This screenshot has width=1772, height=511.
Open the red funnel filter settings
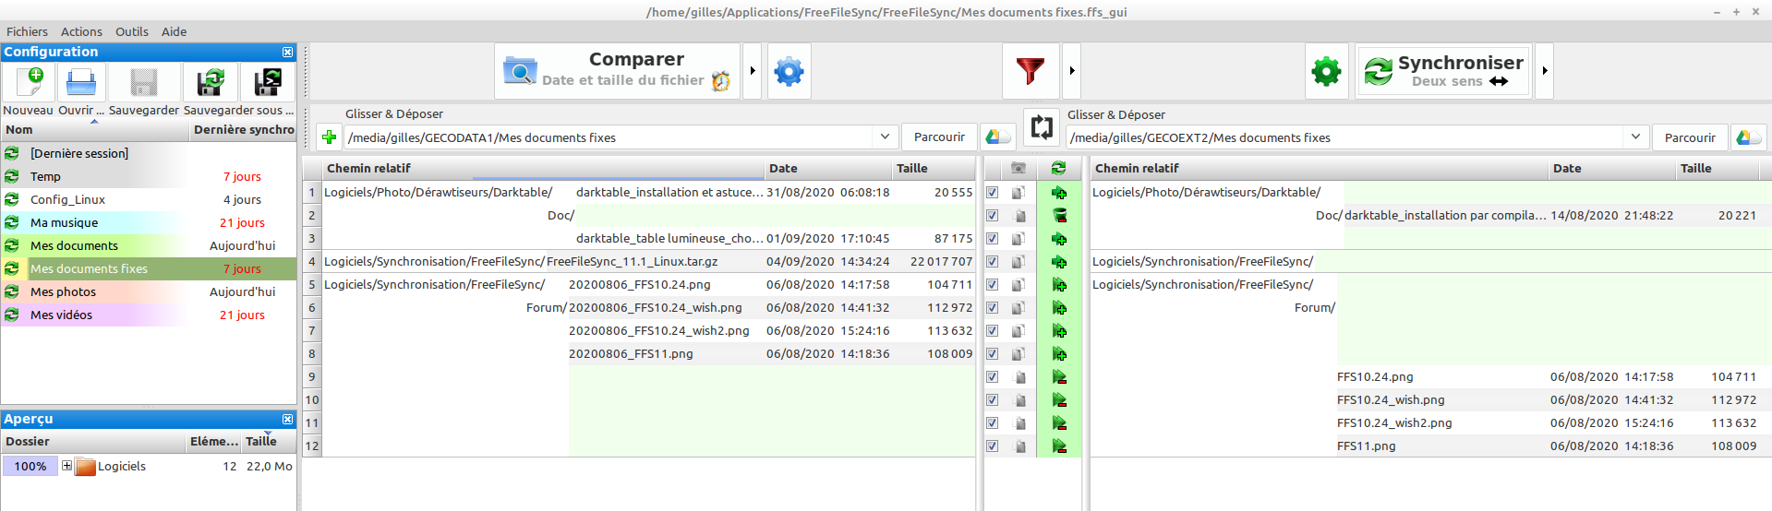point(1031,71)
